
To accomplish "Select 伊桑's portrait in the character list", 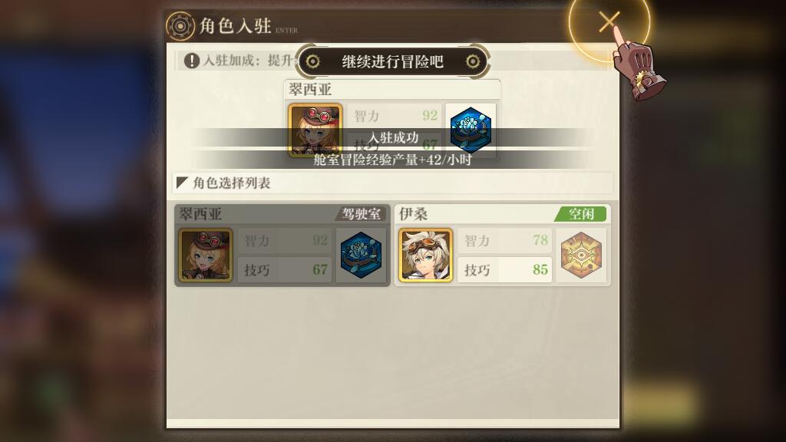I will pos(425,255).
